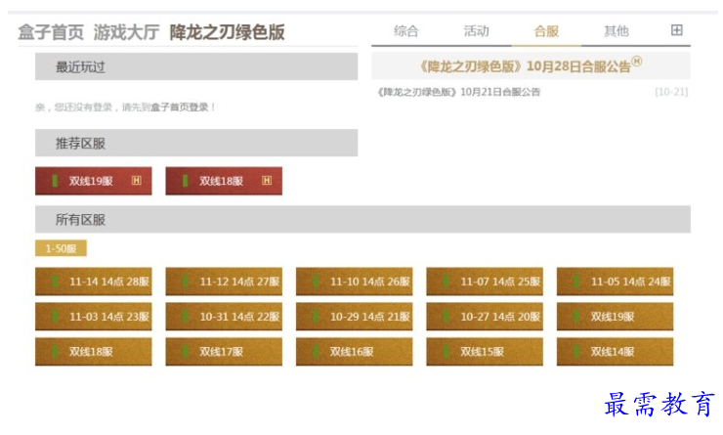Enter gold 双线18服 in all servers

(x=94, y=352)
